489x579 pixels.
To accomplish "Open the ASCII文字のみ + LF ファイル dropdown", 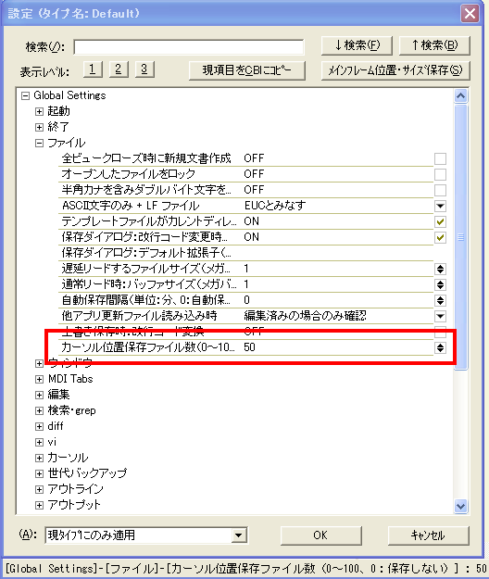I will pyautogui.click(x=440, y=206).
